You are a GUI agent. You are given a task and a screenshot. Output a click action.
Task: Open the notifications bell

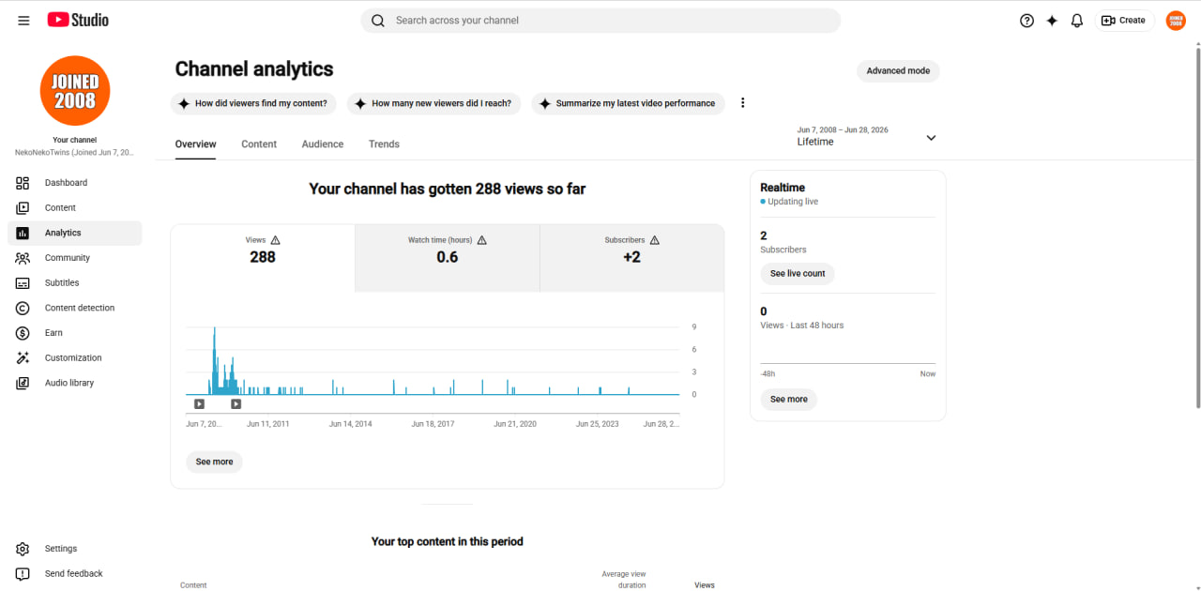[1077, 21]
